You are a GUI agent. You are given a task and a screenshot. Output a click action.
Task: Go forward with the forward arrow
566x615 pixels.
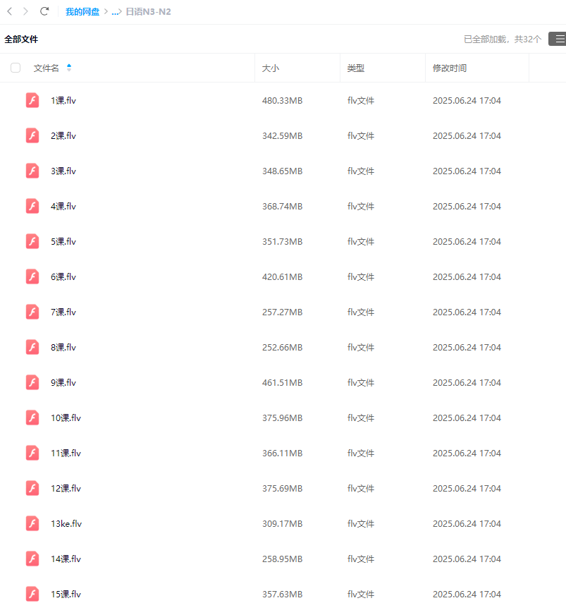[x=25, y=11]
